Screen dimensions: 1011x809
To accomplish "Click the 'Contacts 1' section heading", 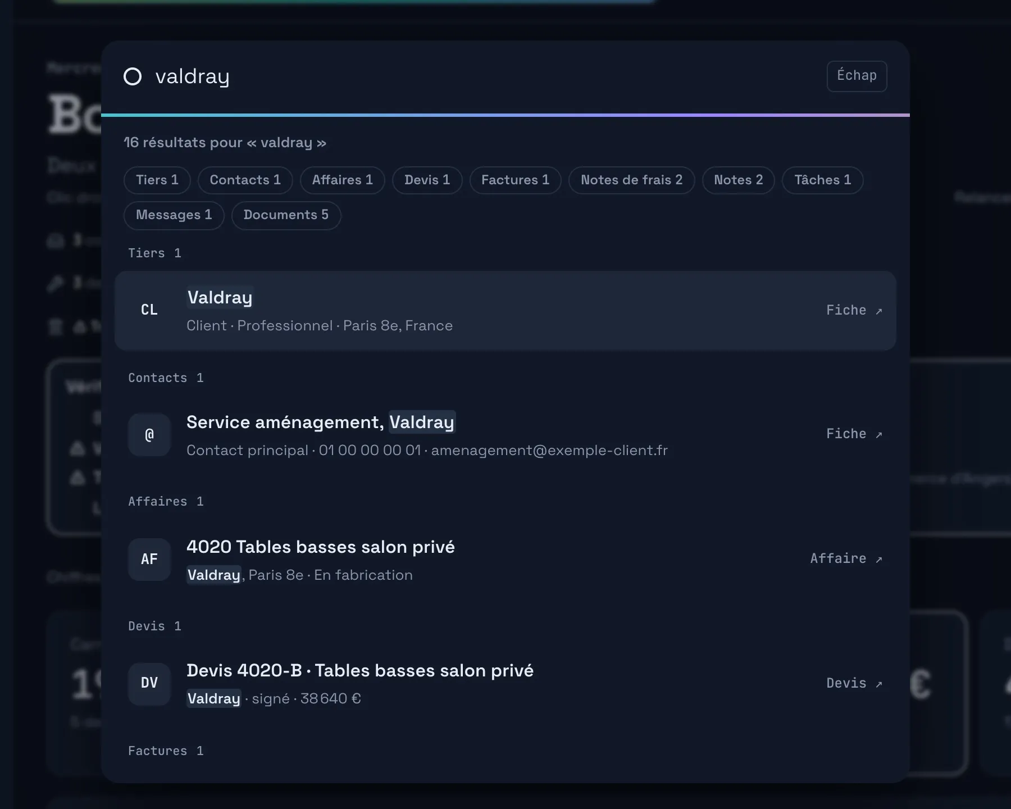I will [166, 378].
